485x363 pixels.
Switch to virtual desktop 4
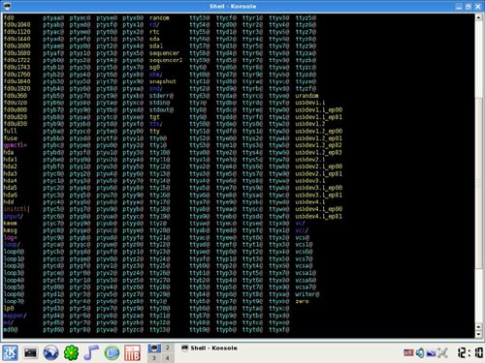[168, 358]
